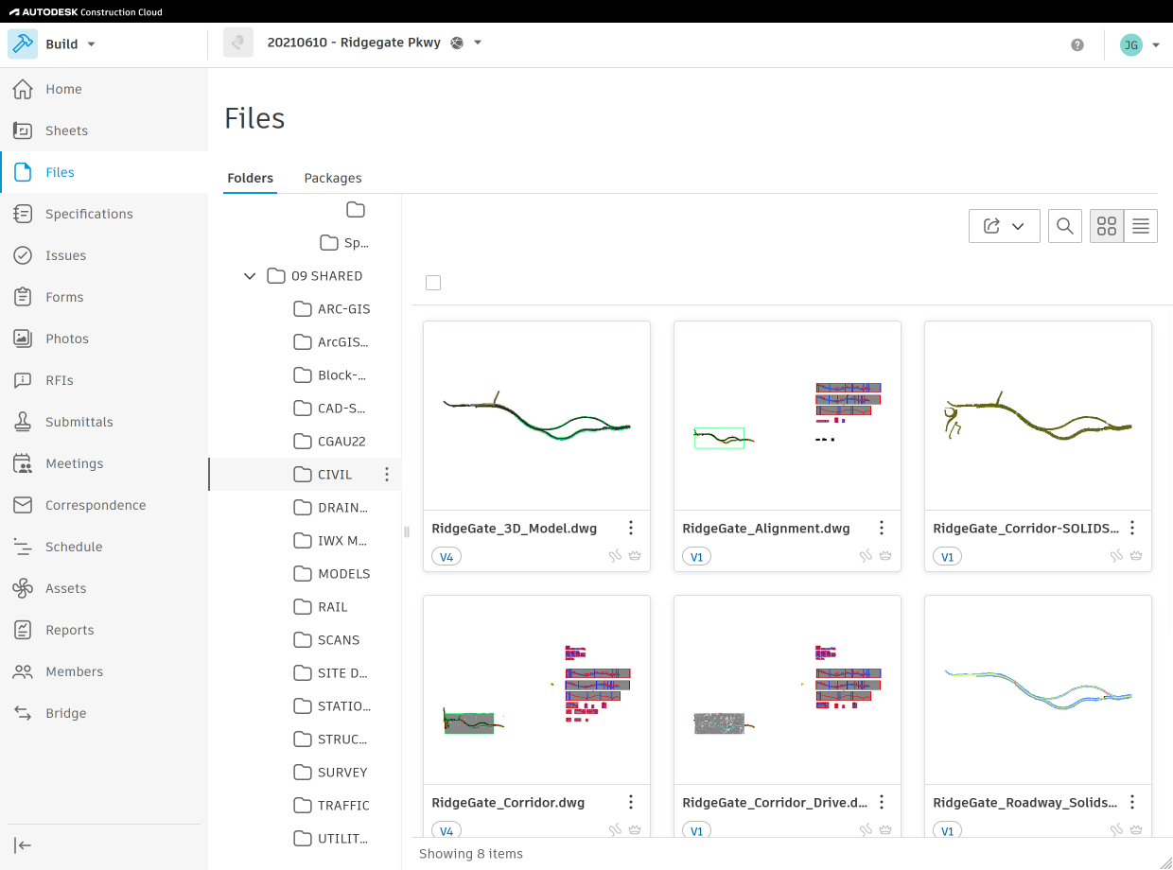The width and height of the screenshot is (1173, 870).
Task: Select the STRUC... folder
Action: pyautogui.click(x=330, y=739)
